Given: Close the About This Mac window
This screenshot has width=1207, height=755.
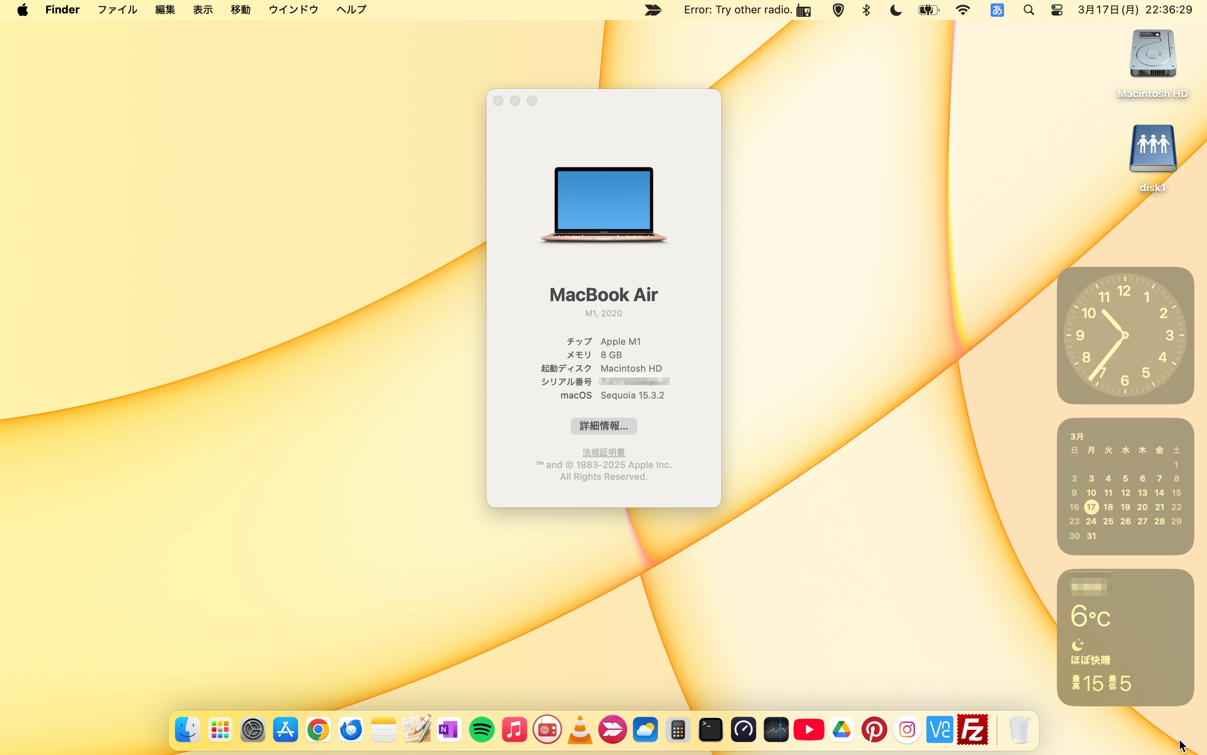Looking at the screenshot, I should point(498,101).
